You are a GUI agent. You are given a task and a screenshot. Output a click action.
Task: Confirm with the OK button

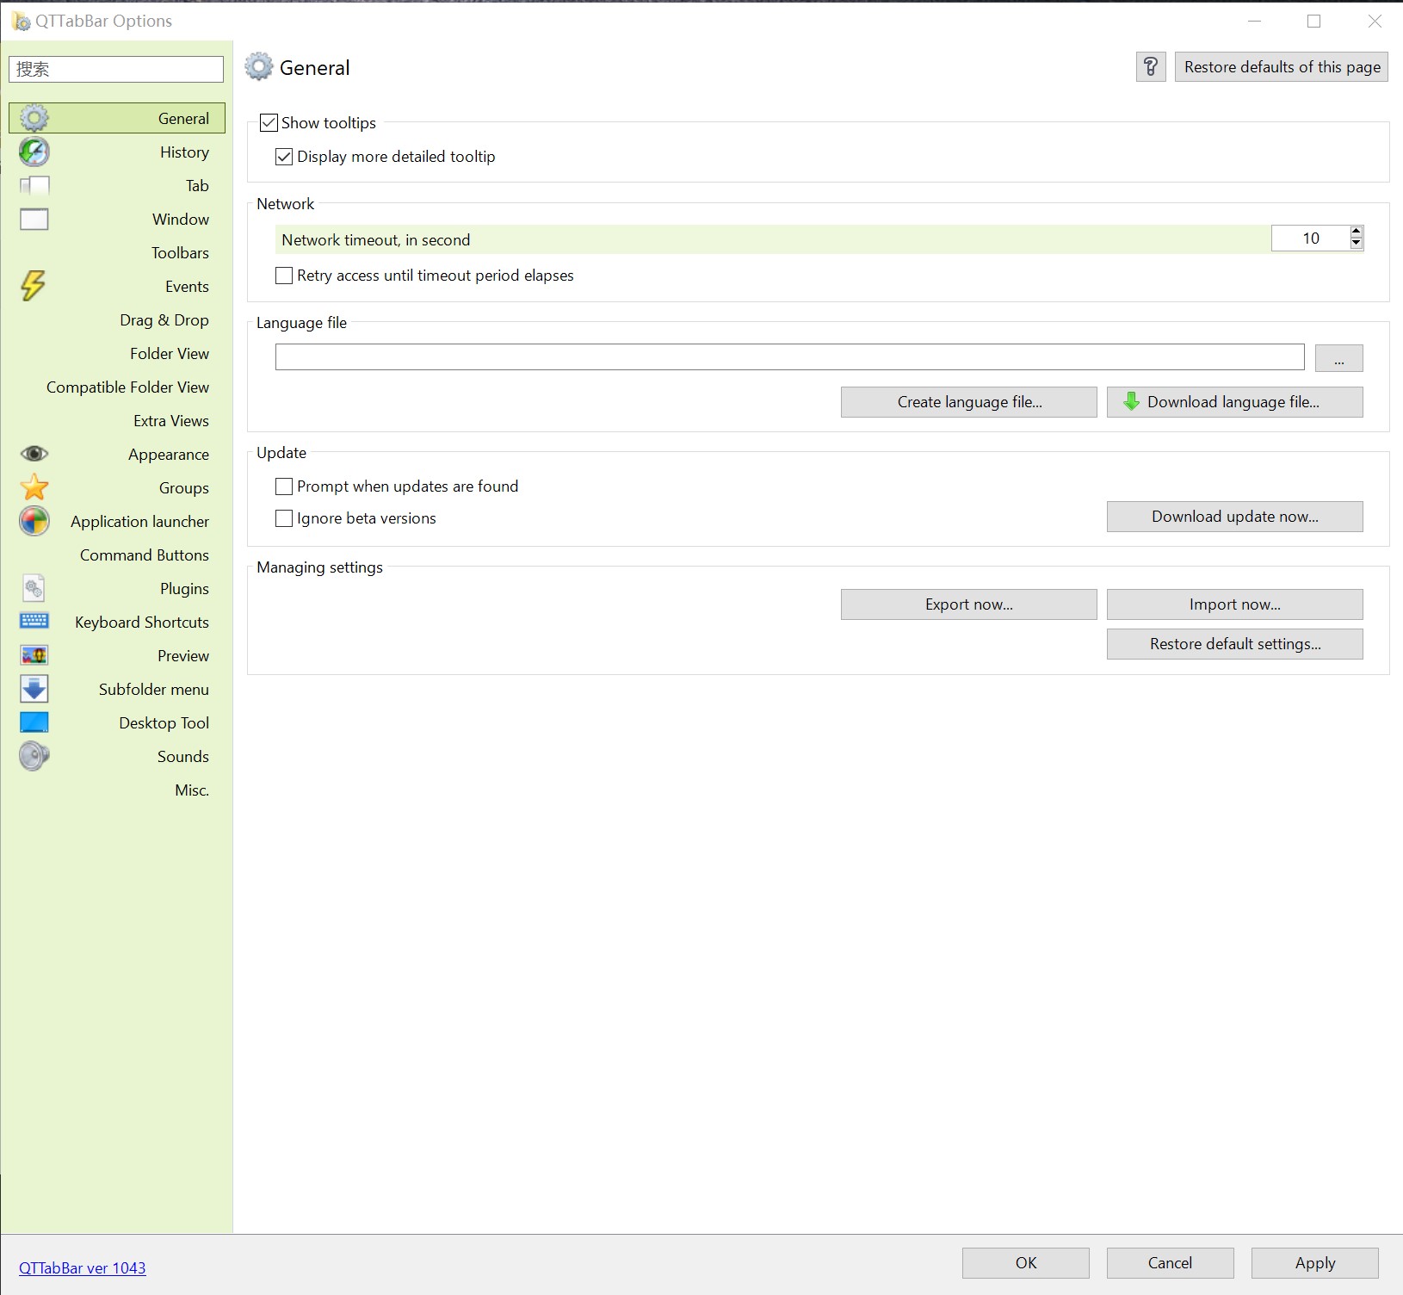(x=1026, y=1263)
